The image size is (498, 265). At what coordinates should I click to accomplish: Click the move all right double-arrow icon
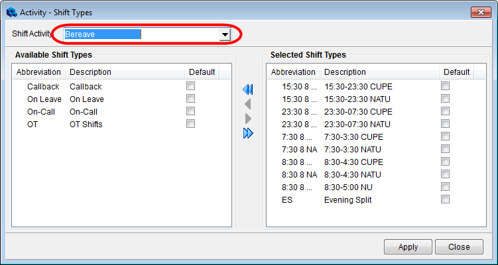coord(249,133)
